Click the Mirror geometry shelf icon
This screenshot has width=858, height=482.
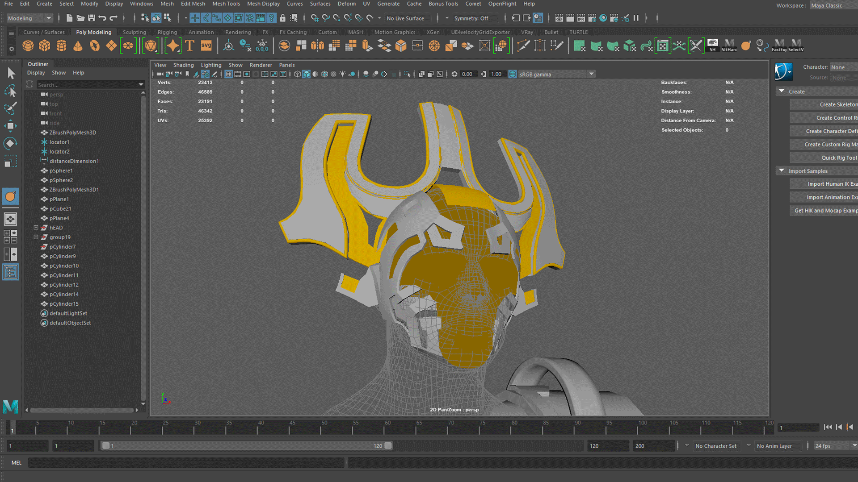tap(318, 46)
